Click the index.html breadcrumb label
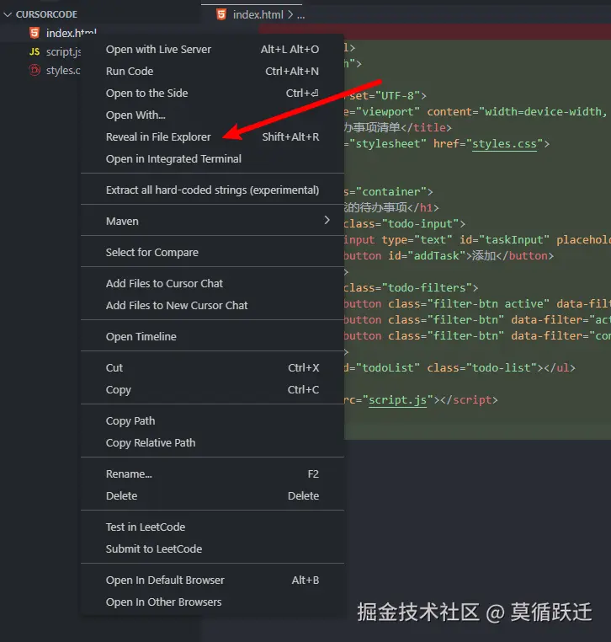 pyautogui.click(x=258, y=14)
